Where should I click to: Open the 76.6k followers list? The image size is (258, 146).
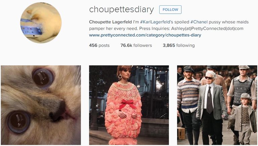tap(136, 45)
